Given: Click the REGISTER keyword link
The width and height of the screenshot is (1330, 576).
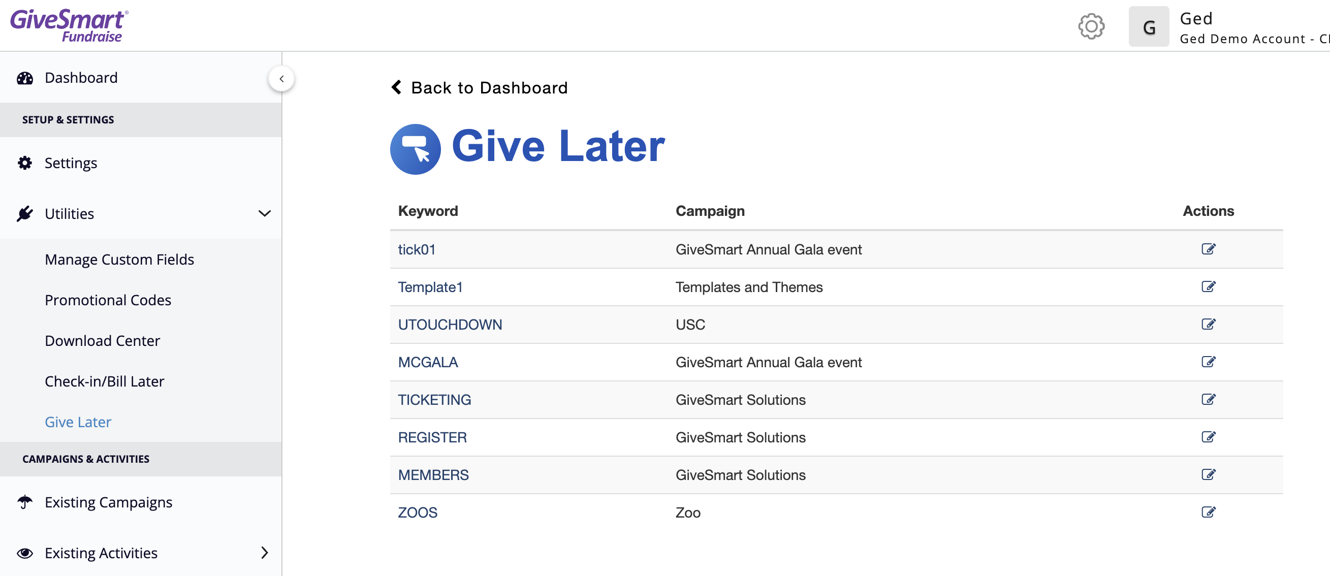Looking at the screenshot, I should click(x=432, y=437).
